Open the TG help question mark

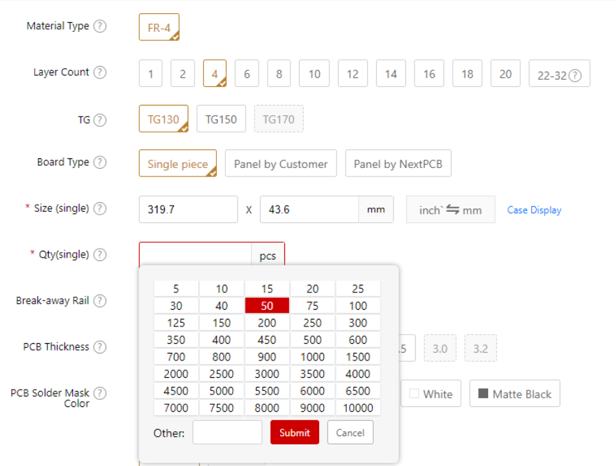tap(100, 120)
